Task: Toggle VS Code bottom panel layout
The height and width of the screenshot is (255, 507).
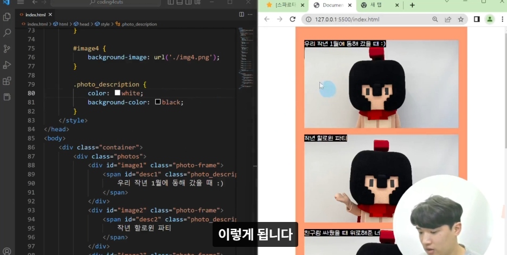Action: [180, 2]
